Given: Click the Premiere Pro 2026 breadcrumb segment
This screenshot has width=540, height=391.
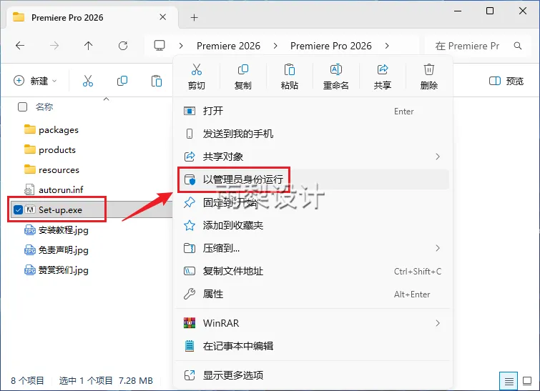Looking at the screenshot, I should [x=331, y=46].
